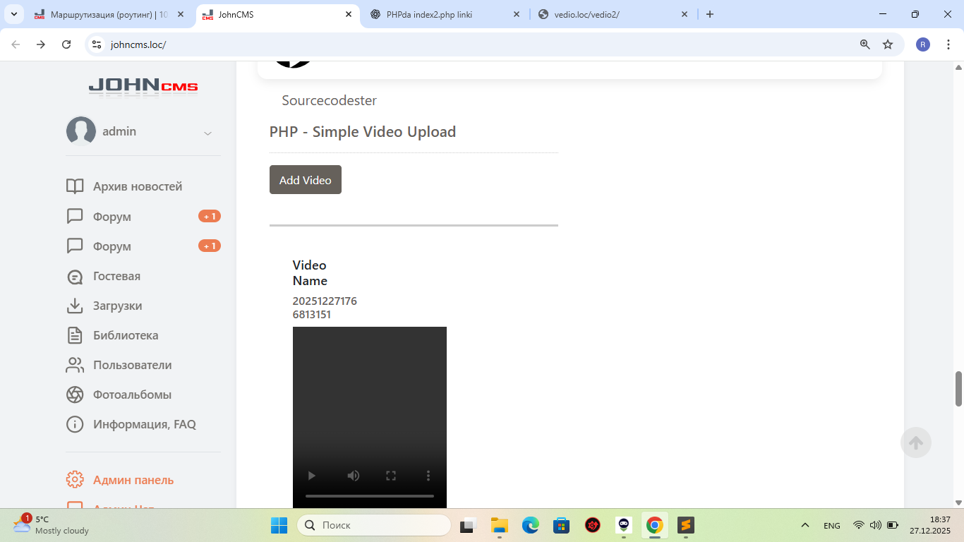Show hidden system tray icons
This screenshot has width=964, height=542.
tap(805, 525)
